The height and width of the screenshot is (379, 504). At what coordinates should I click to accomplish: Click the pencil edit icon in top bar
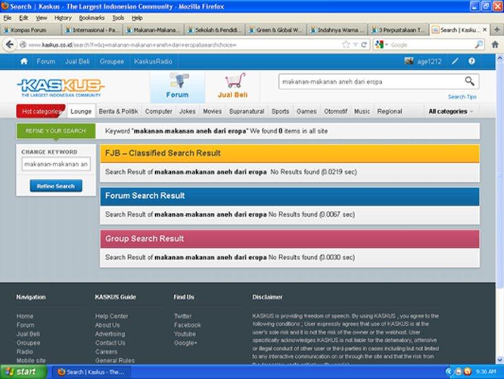coord(455,61)
